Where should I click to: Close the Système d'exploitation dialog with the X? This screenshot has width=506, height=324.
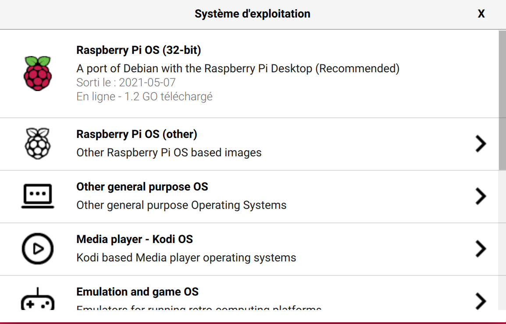point(481,14)
